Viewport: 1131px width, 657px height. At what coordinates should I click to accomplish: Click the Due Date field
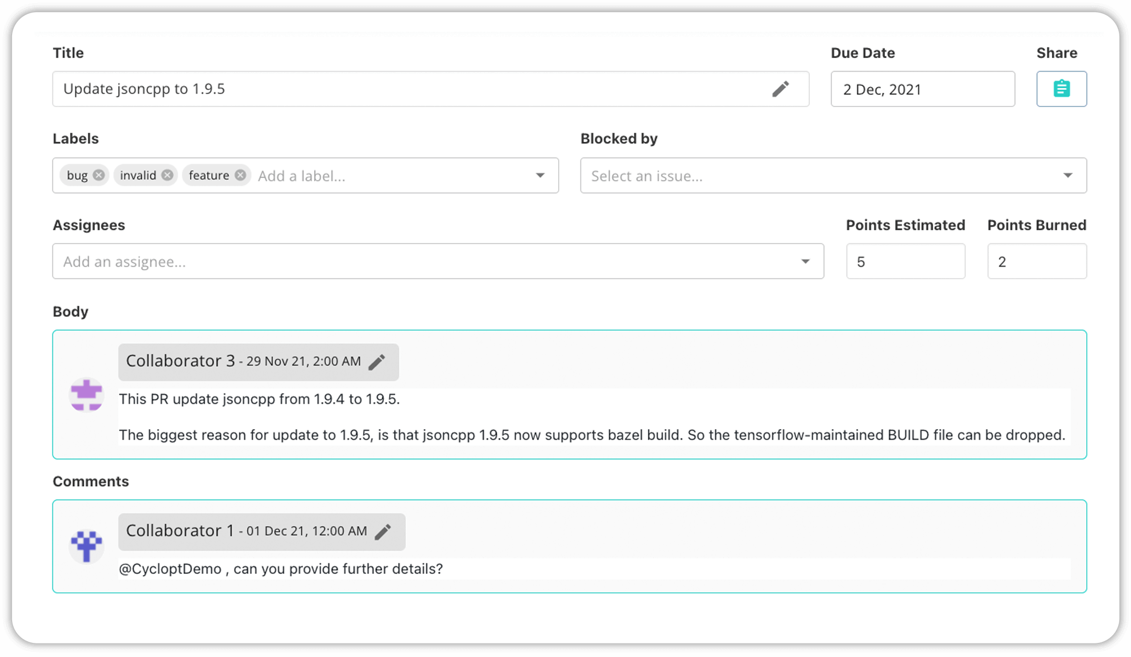click(x=923, y=89)
